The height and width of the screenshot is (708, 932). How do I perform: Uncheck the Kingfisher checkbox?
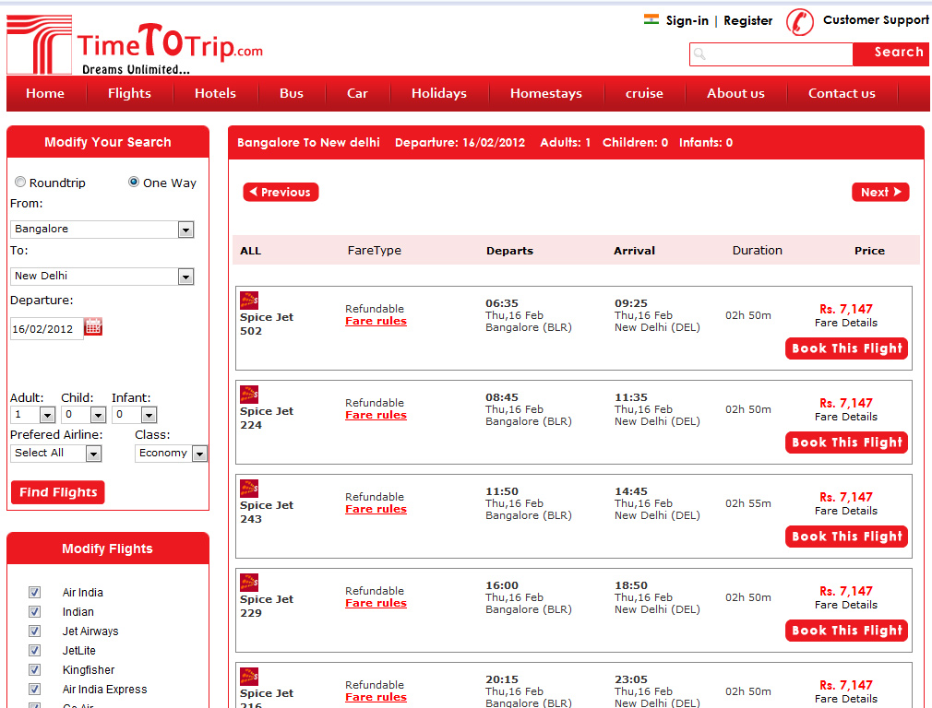click(34, 670)
